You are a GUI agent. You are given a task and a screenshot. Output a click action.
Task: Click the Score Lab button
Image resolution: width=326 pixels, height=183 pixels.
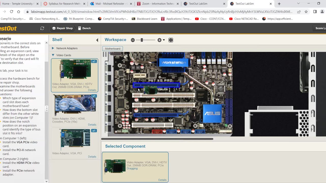pyautogui.click(x=320, y=28)
